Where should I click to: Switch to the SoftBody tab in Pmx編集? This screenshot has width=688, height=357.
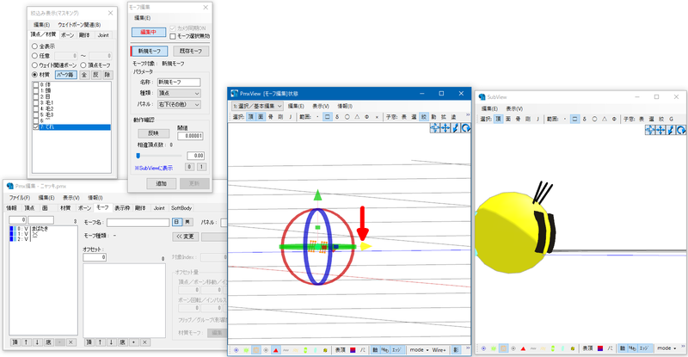[x=181, y=207]
